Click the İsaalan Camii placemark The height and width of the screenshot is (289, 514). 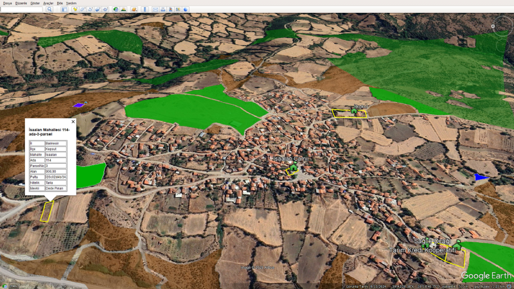pyautogui.click(x=294, y=168)
